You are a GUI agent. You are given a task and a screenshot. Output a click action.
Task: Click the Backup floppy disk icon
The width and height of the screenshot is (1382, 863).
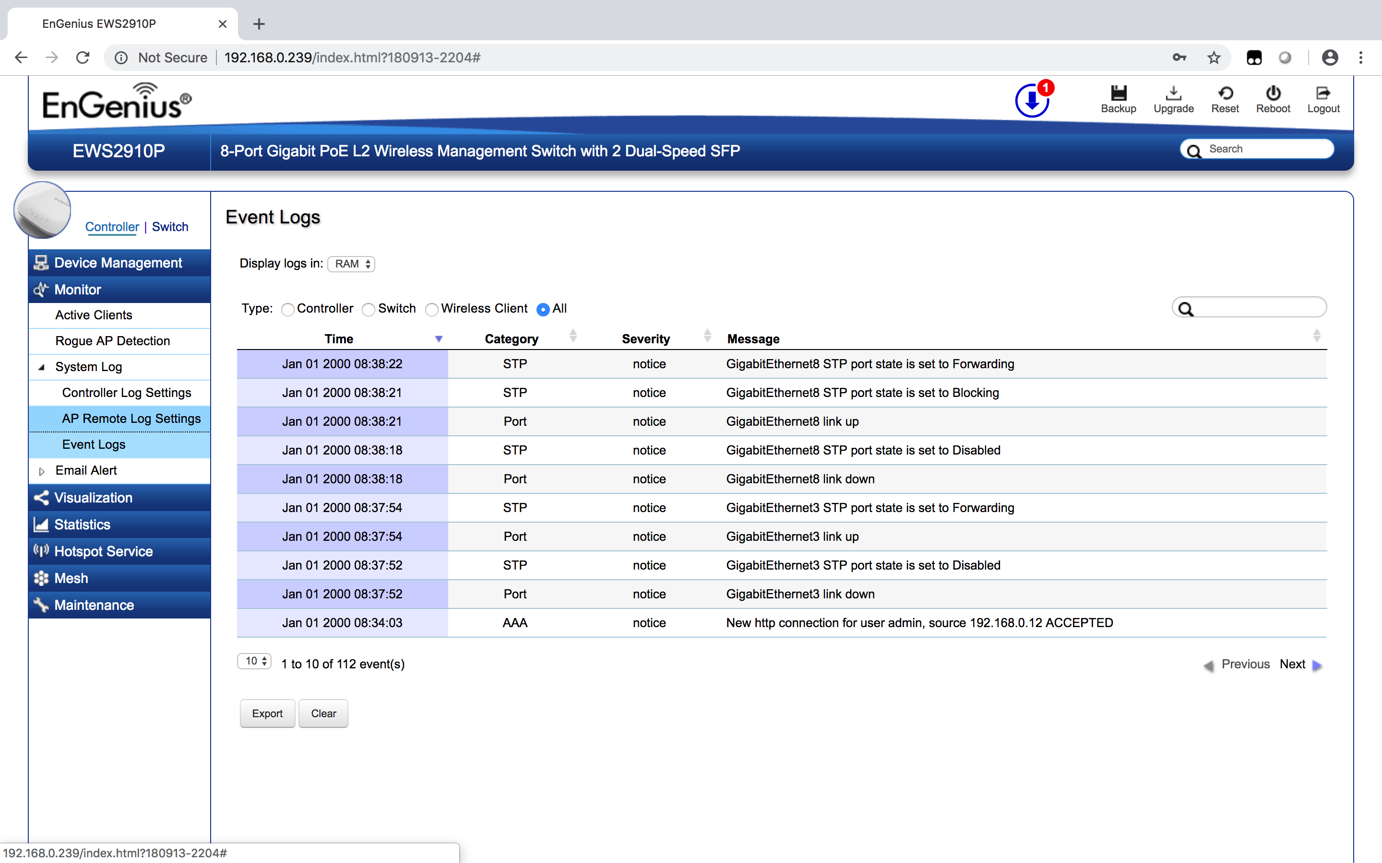(1118, 92)
